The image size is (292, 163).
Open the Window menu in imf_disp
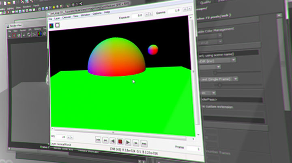[x=85, y=15]
